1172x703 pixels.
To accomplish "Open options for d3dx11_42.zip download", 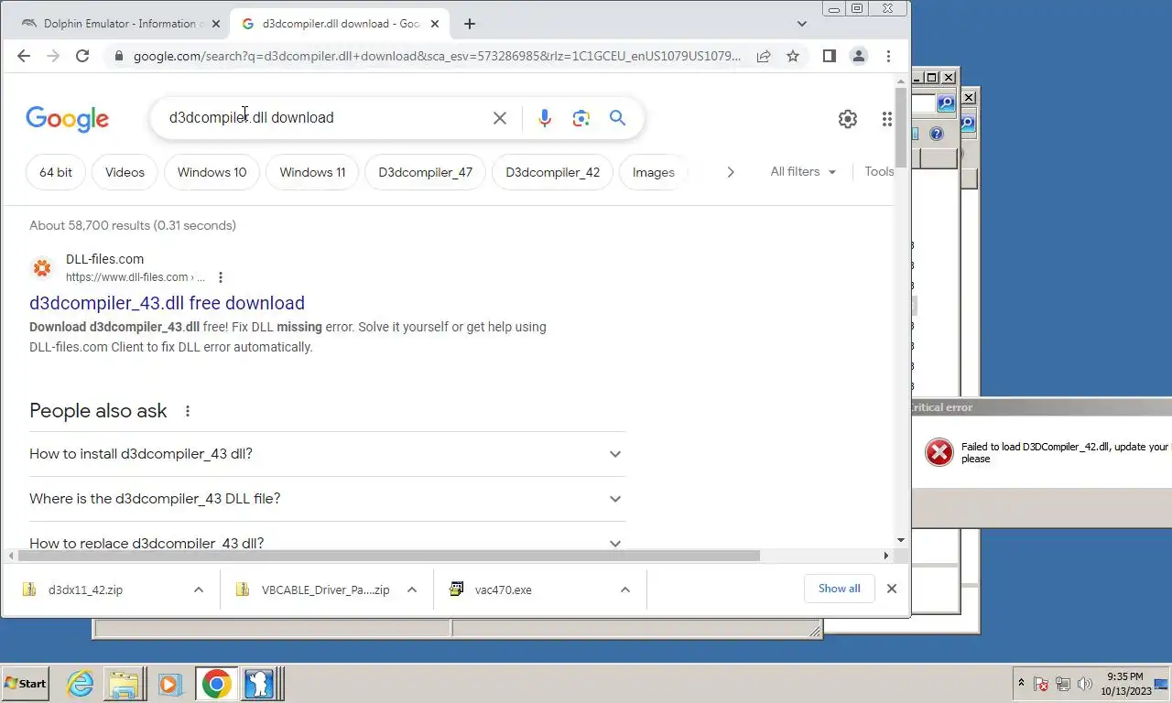I will click(x=199, y=589).
